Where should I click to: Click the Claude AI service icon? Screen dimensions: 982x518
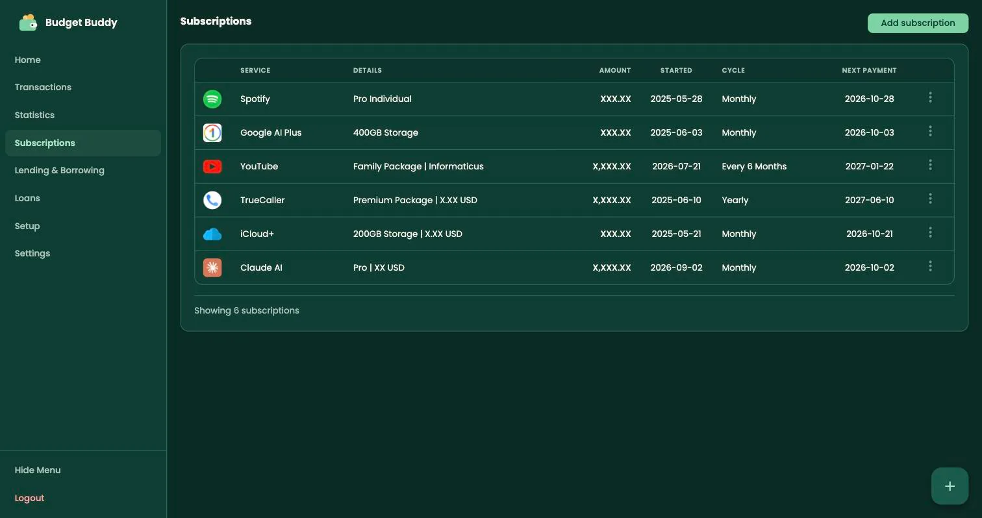click(212, 267)
